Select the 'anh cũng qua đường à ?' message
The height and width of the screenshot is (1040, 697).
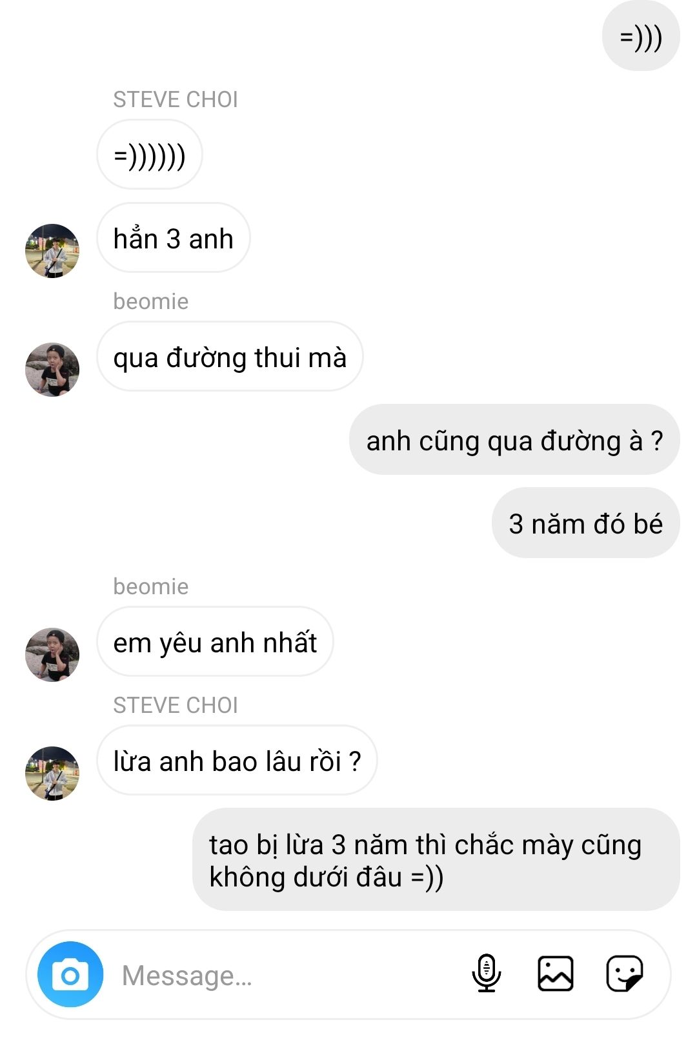pyautogui.click(x=514, y=440)
